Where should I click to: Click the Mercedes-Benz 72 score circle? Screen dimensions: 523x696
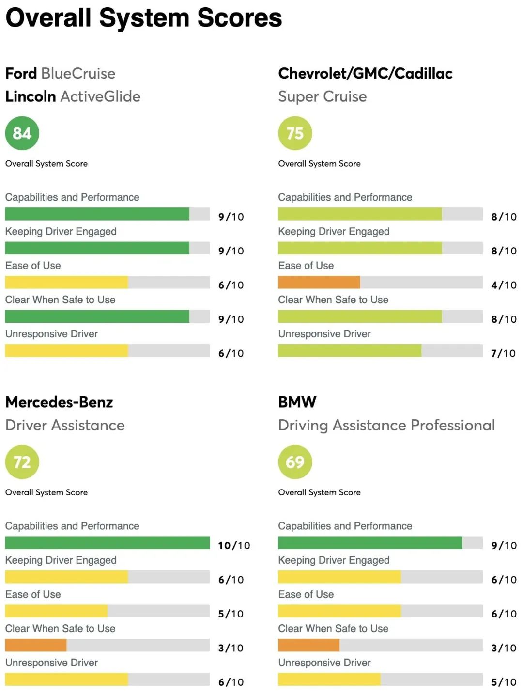click(22, 462)
